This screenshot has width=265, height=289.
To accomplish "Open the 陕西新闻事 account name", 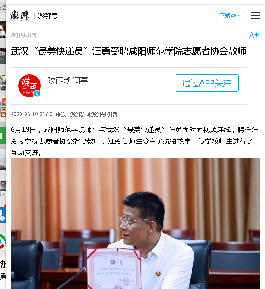I will click(68, 81).
